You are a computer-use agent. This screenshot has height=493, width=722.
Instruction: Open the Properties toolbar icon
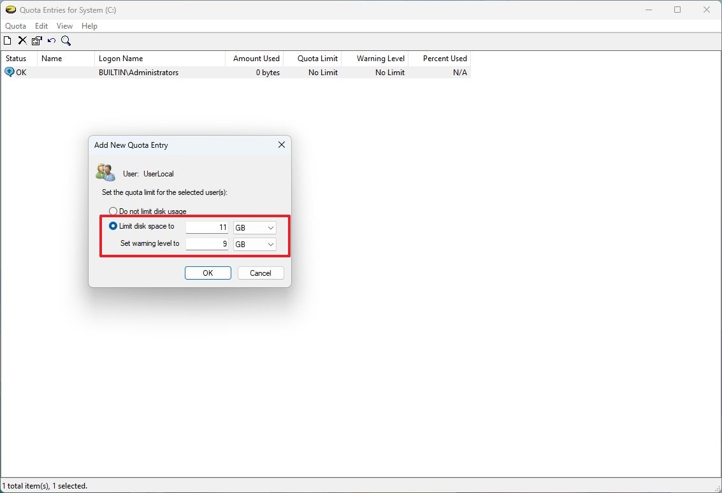click(x=36, y=40)
